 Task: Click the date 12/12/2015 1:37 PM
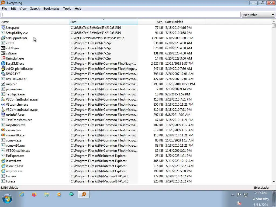[x=179, y=63]
